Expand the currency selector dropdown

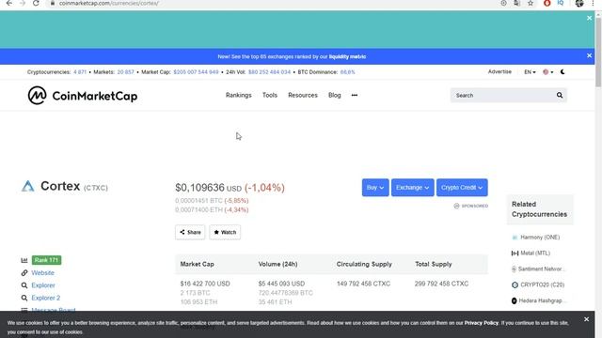coord(547,72)
